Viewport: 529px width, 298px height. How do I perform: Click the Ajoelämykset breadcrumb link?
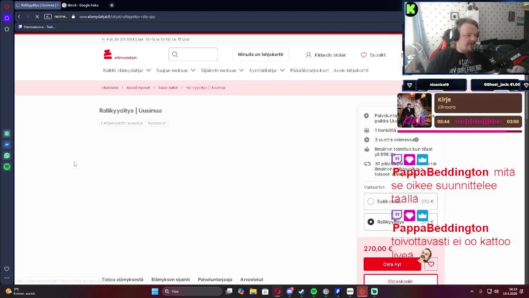(138, 88)
